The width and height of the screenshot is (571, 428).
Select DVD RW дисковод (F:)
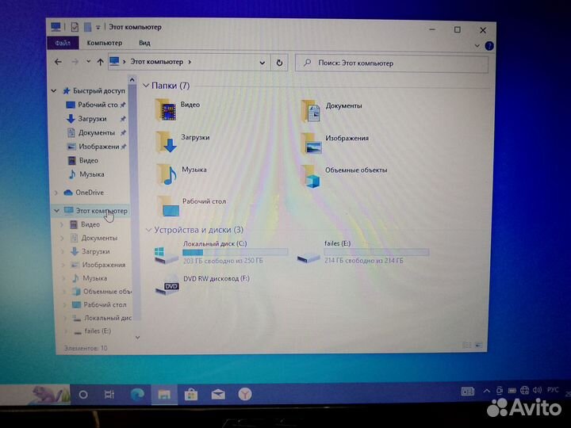[203, 284]
